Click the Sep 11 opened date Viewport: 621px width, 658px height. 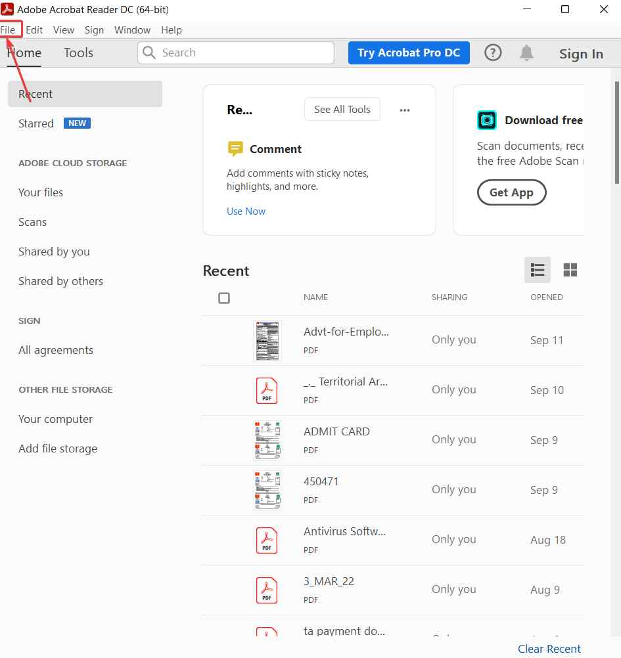pyautogui.click(x=547, y=340)
